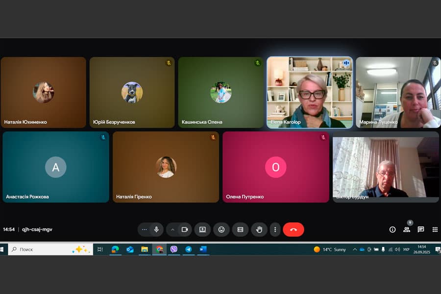The width and height of the screenshot is (441, 294).
Task: Click Кашинська Олена muted mic indicator
Action: [x=258, y=63]
